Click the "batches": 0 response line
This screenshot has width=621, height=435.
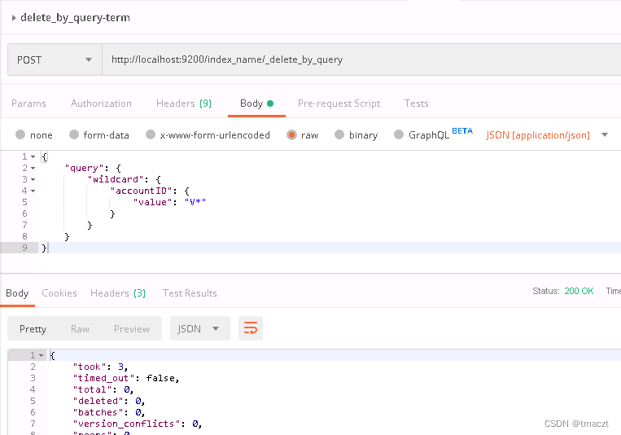(109, 412)
